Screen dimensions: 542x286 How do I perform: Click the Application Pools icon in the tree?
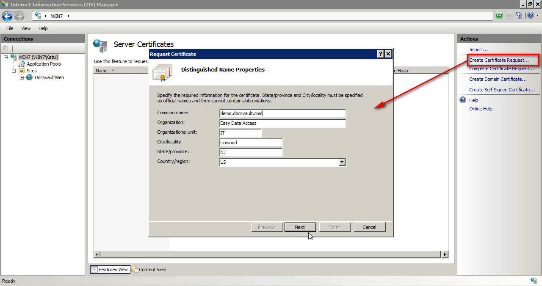[22, 63]
